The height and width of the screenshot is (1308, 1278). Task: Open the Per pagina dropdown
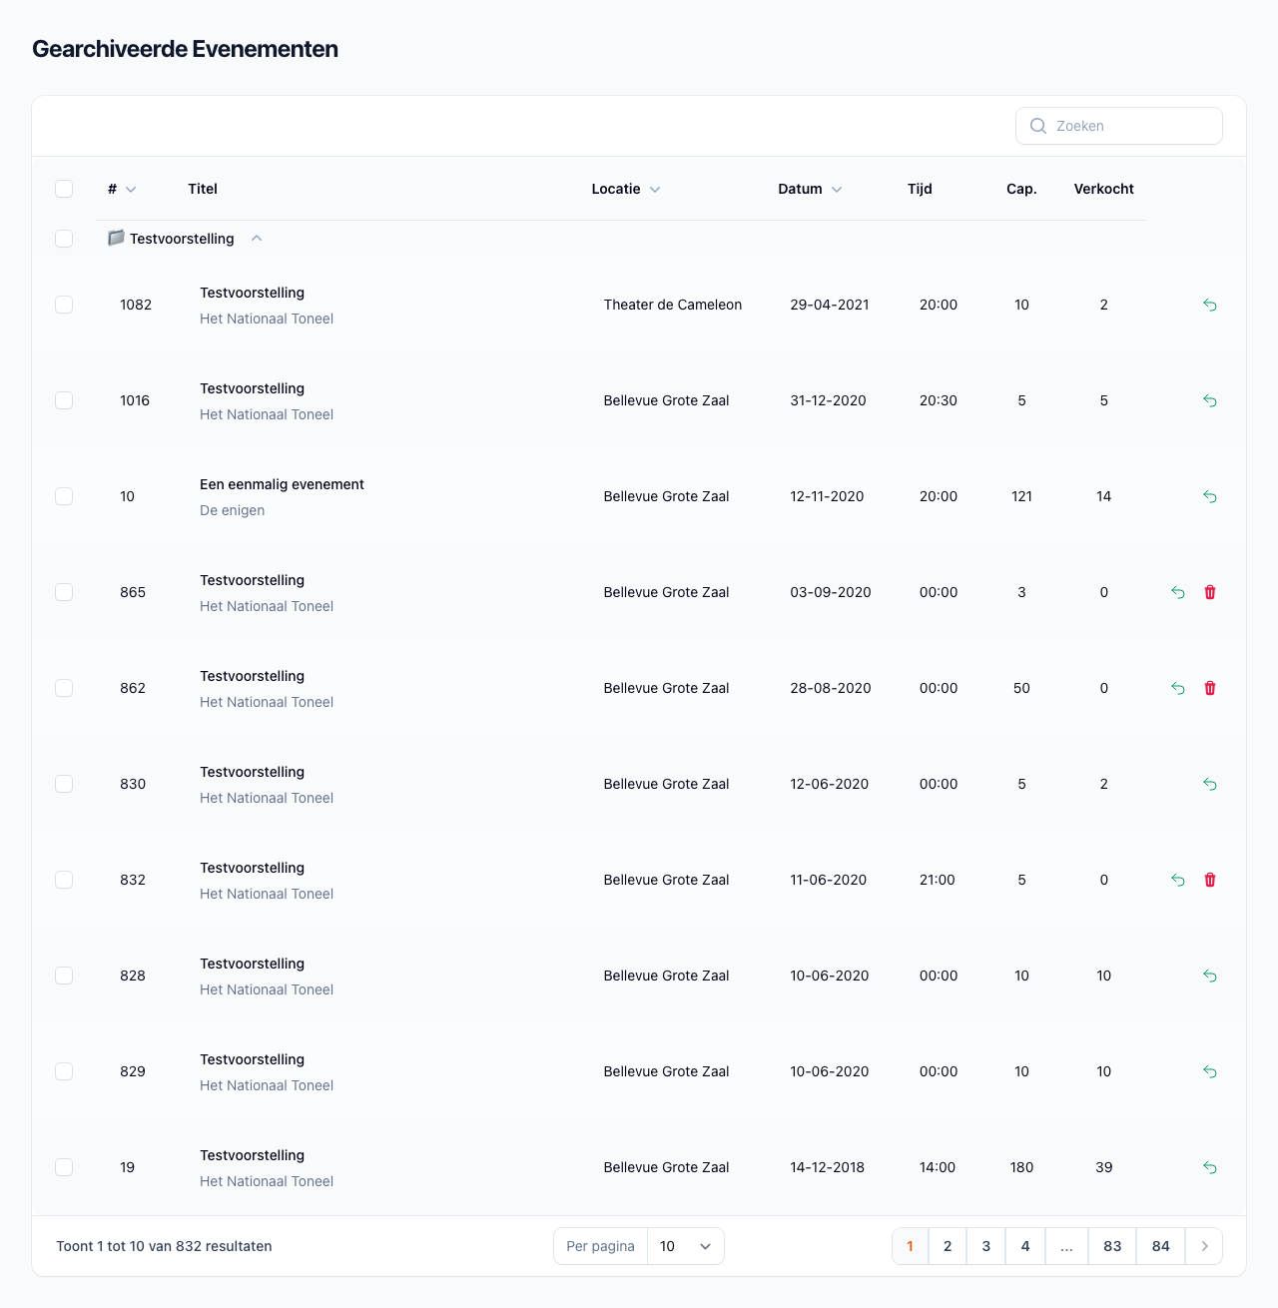tap(685, 1246)
